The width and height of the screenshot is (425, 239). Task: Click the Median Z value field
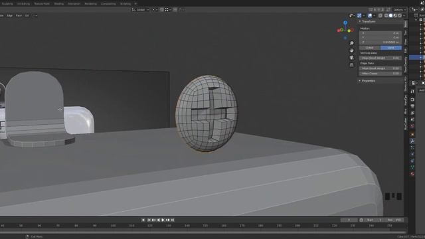pos(381,42)
